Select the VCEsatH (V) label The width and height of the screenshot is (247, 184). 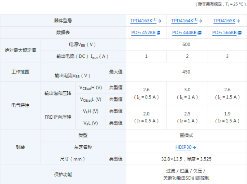point(91,88)
